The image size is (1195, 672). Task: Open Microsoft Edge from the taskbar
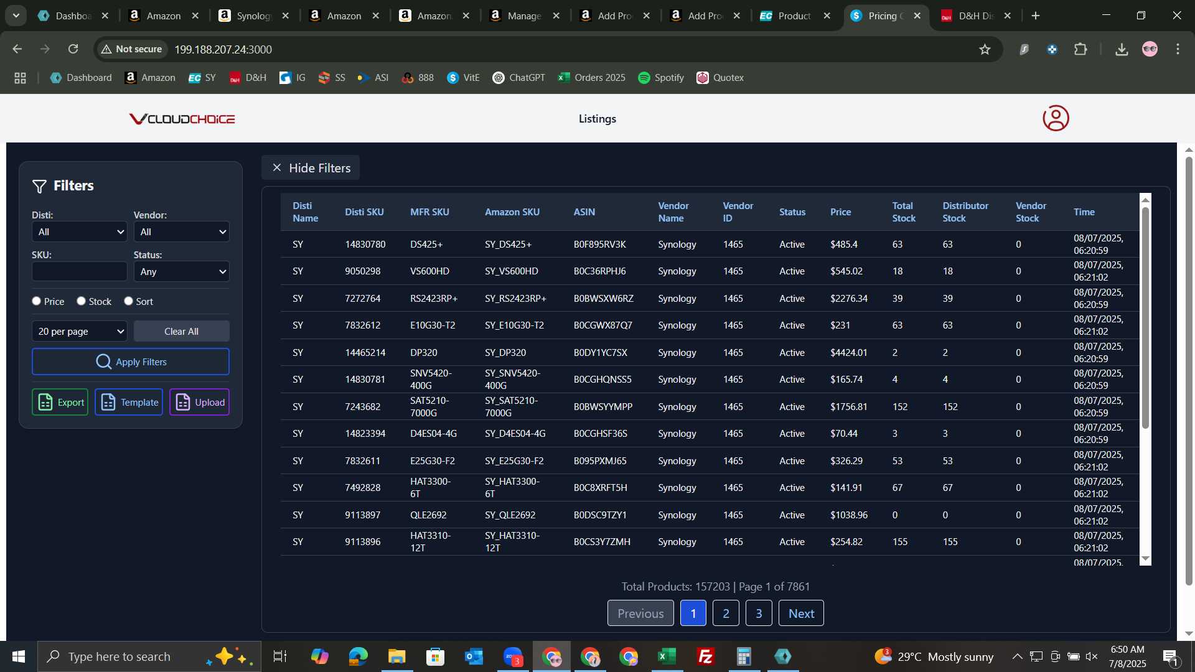pos(358,656)
